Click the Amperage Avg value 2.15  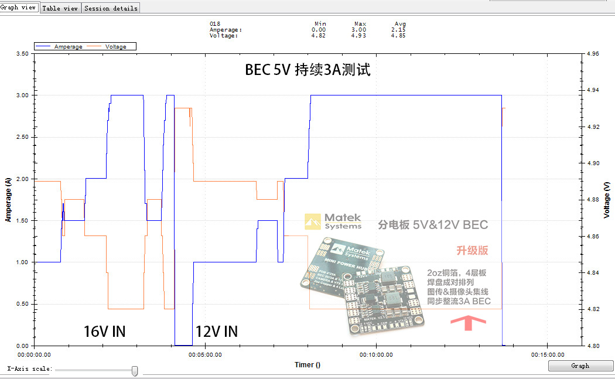pos(398,30)
